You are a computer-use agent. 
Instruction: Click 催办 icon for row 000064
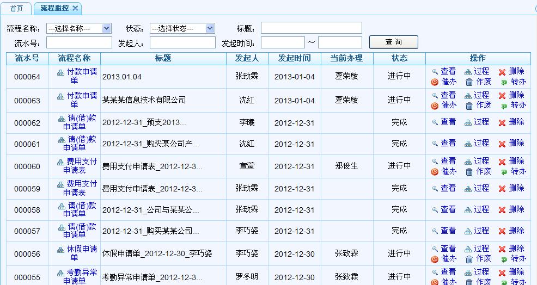tap(435, 82)
